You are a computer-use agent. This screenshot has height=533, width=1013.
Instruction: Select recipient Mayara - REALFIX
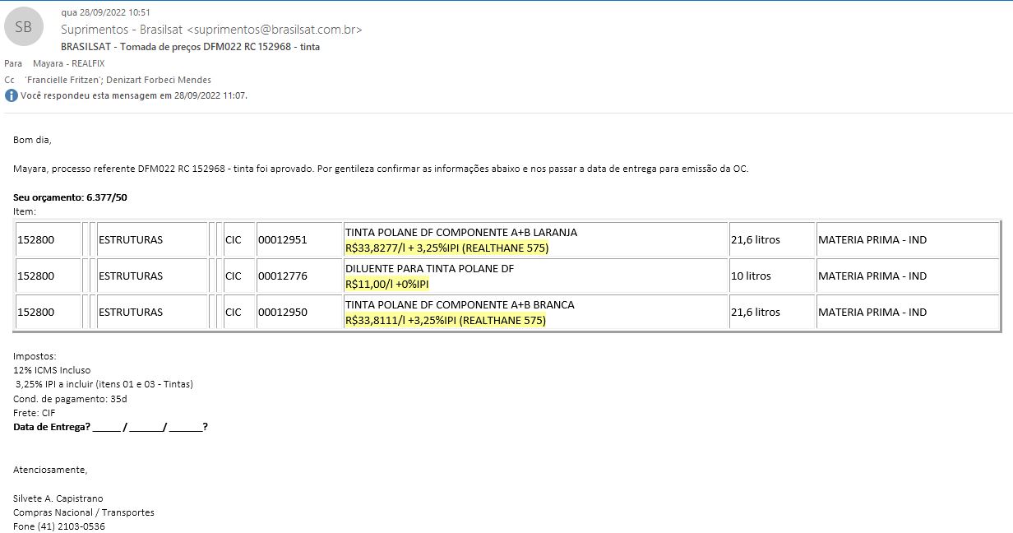pos(69,63)
